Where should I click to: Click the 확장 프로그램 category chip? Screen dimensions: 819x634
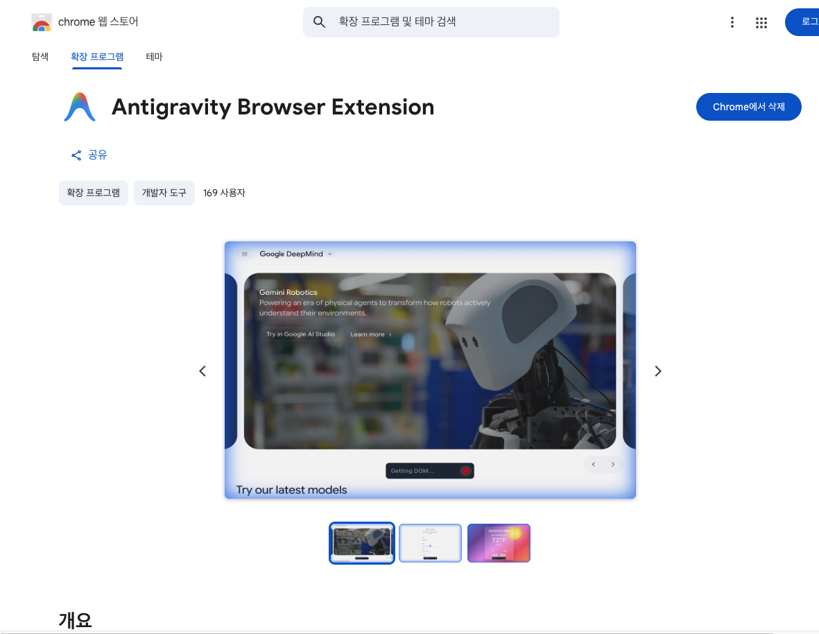[x=93, y=193]
